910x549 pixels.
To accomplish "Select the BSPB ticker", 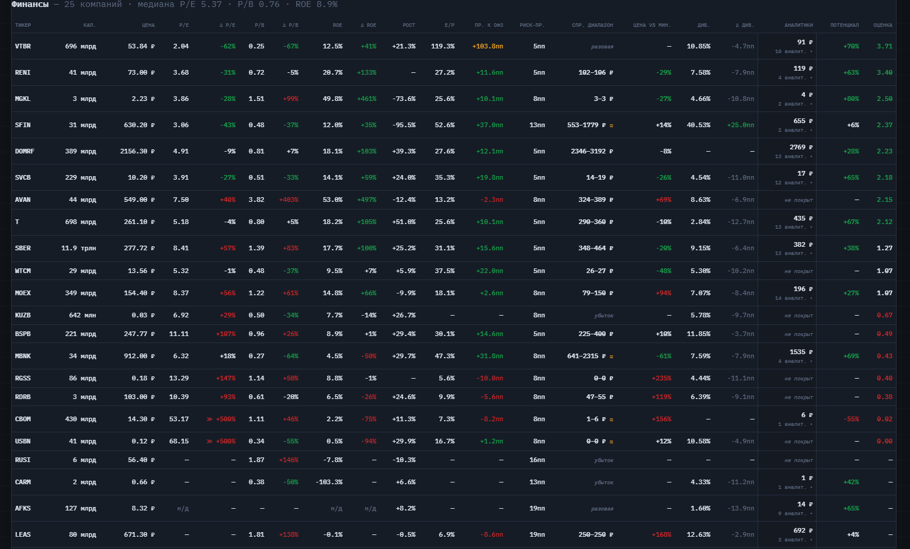I will [x=23, y=334].
